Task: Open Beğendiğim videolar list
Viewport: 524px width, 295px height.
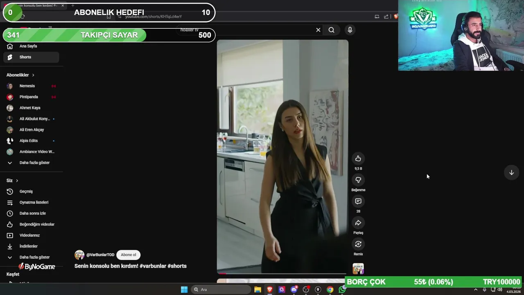Action: (31, 225)
